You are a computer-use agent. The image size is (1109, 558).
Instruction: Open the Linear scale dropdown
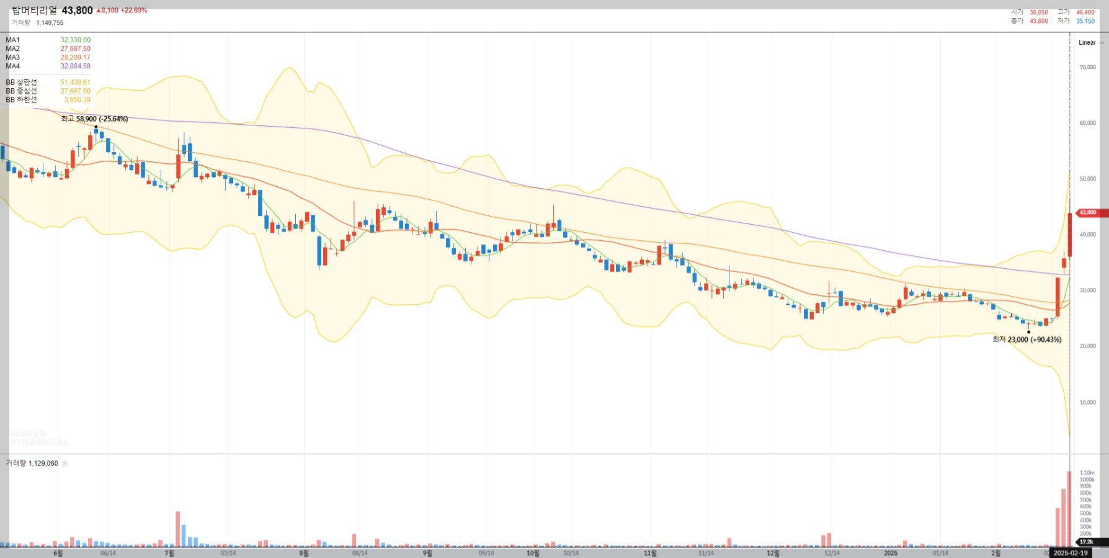coord(1091,43)
